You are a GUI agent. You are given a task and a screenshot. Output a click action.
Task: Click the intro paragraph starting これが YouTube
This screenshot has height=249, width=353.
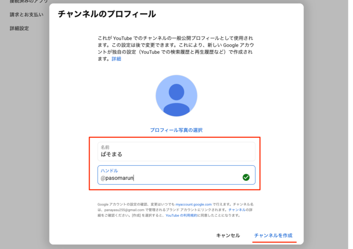(x=176, y=48)
